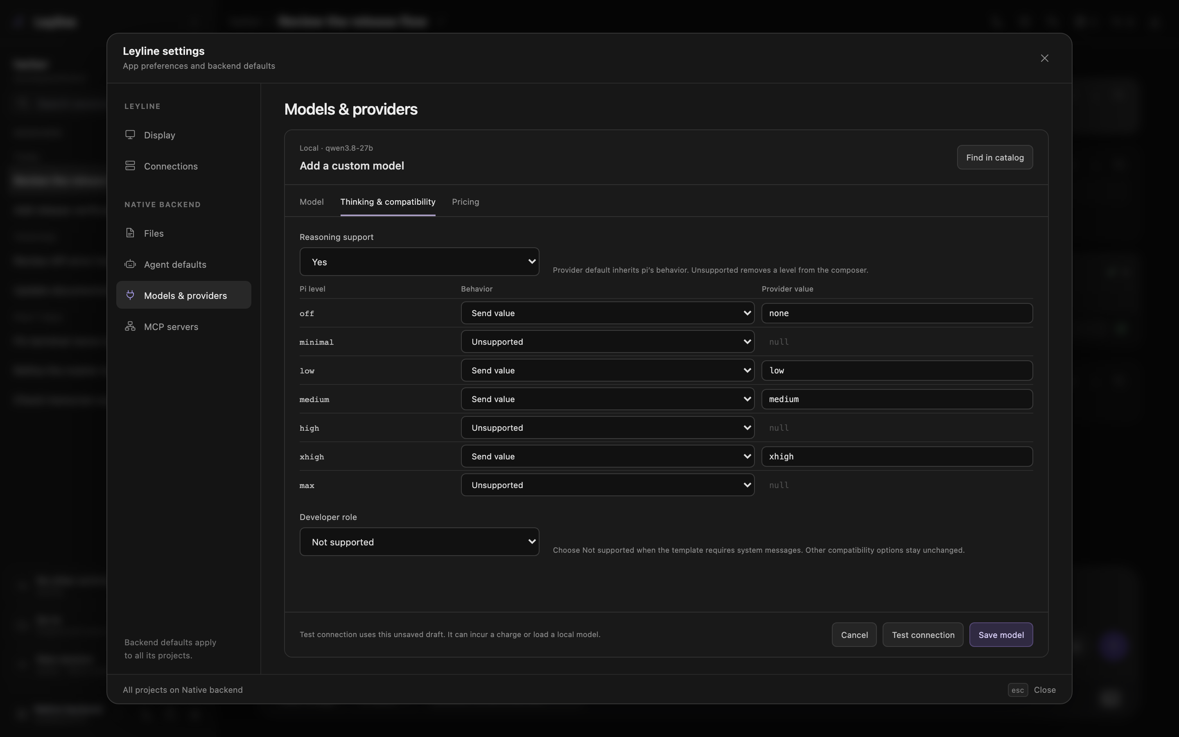Click the Test connection button

923,635
